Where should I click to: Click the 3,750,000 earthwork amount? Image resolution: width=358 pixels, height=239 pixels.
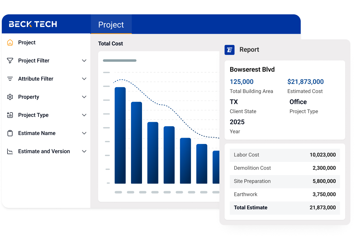point(324,194)
